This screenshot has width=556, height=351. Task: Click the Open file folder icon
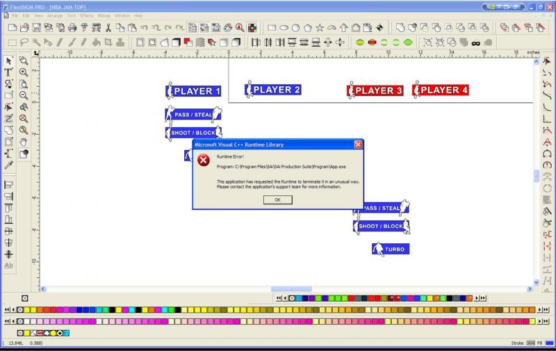point(24,28)
